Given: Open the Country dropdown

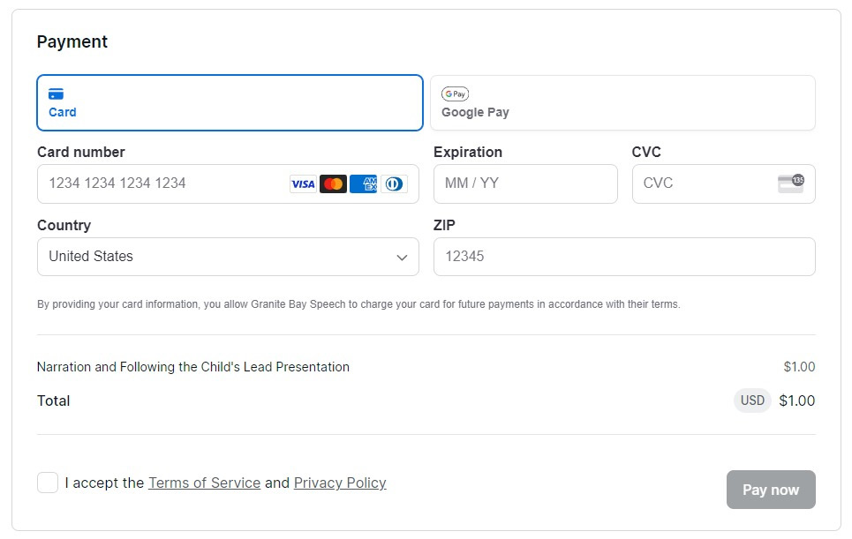Looking at the screenshot, I should click(228, 257).
